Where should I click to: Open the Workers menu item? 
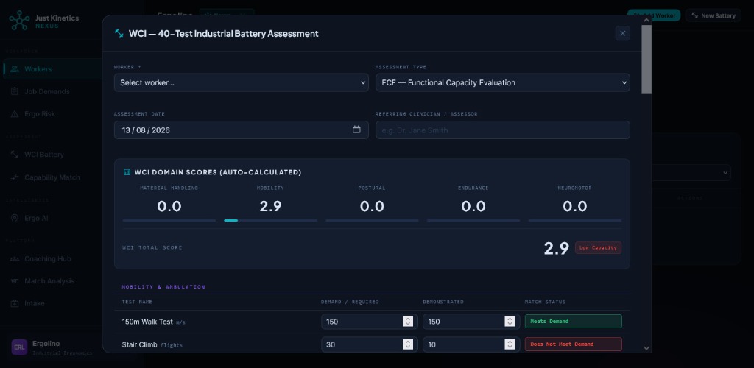[51, 69]
